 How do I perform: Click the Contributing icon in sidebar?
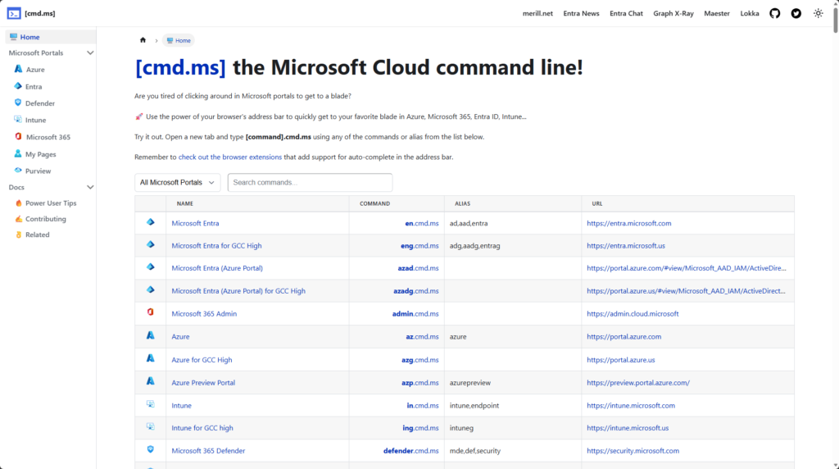[x=19, y=218]
